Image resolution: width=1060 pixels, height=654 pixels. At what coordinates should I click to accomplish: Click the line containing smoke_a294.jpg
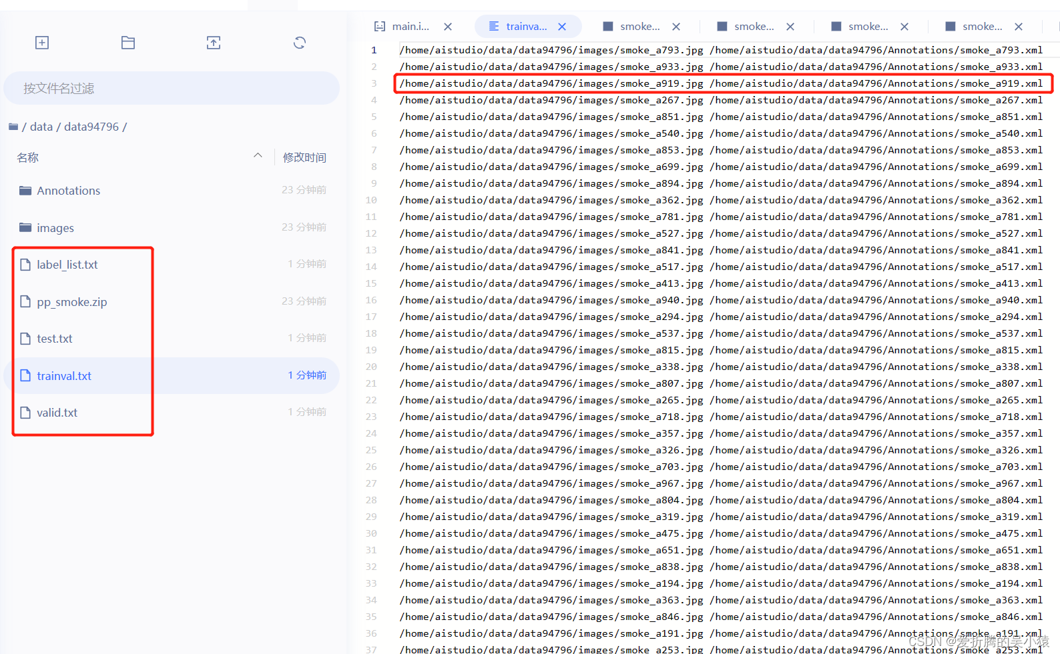point(721,317)
